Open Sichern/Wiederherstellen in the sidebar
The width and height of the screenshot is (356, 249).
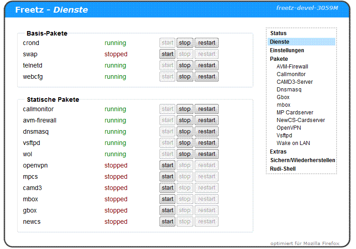tap(302, 160)
